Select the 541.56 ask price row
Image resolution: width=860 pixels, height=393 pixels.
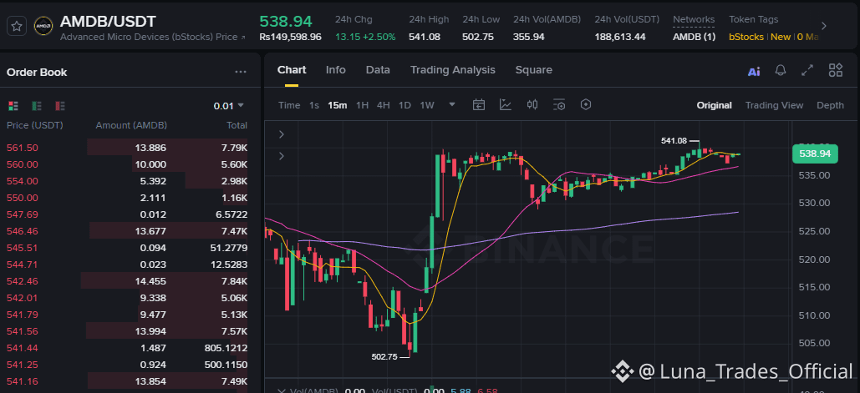(x=127, y=331)
